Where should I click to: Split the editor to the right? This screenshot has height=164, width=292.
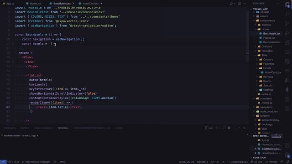[x=239, y=3]
